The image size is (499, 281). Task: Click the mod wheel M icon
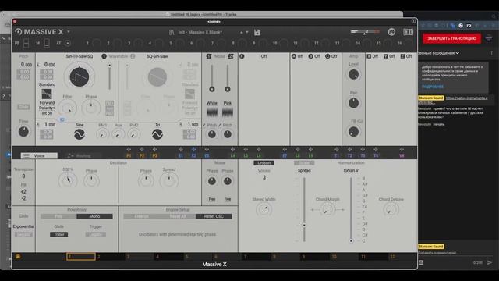click(x=47, y=43)
